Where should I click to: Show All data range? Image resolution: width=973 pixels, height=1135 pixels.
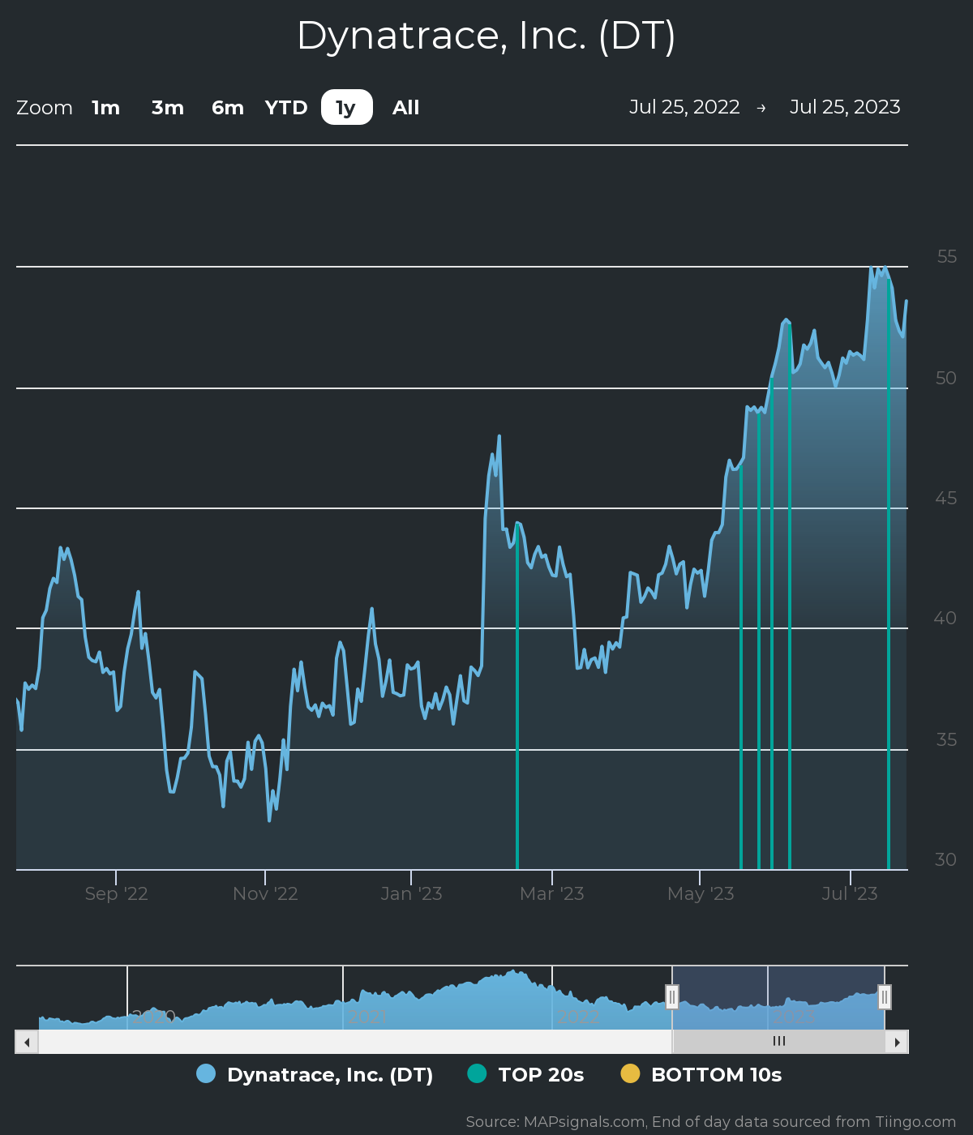[x=406, y=108]
